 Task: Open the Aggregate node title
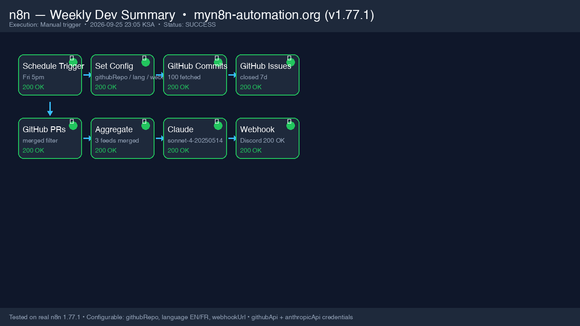(x=114, y=129)
